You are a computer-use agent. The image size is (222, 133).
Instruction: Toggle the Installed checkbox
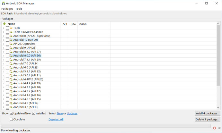click(33, 113)
